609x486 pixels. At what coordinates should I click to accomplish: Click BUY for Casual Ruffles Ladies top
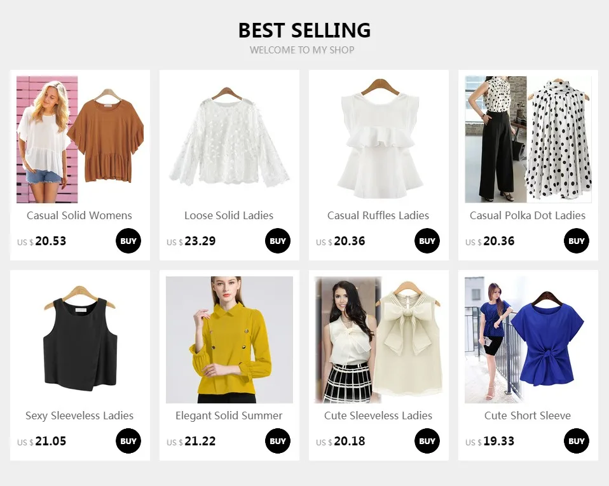click(427, 241)
